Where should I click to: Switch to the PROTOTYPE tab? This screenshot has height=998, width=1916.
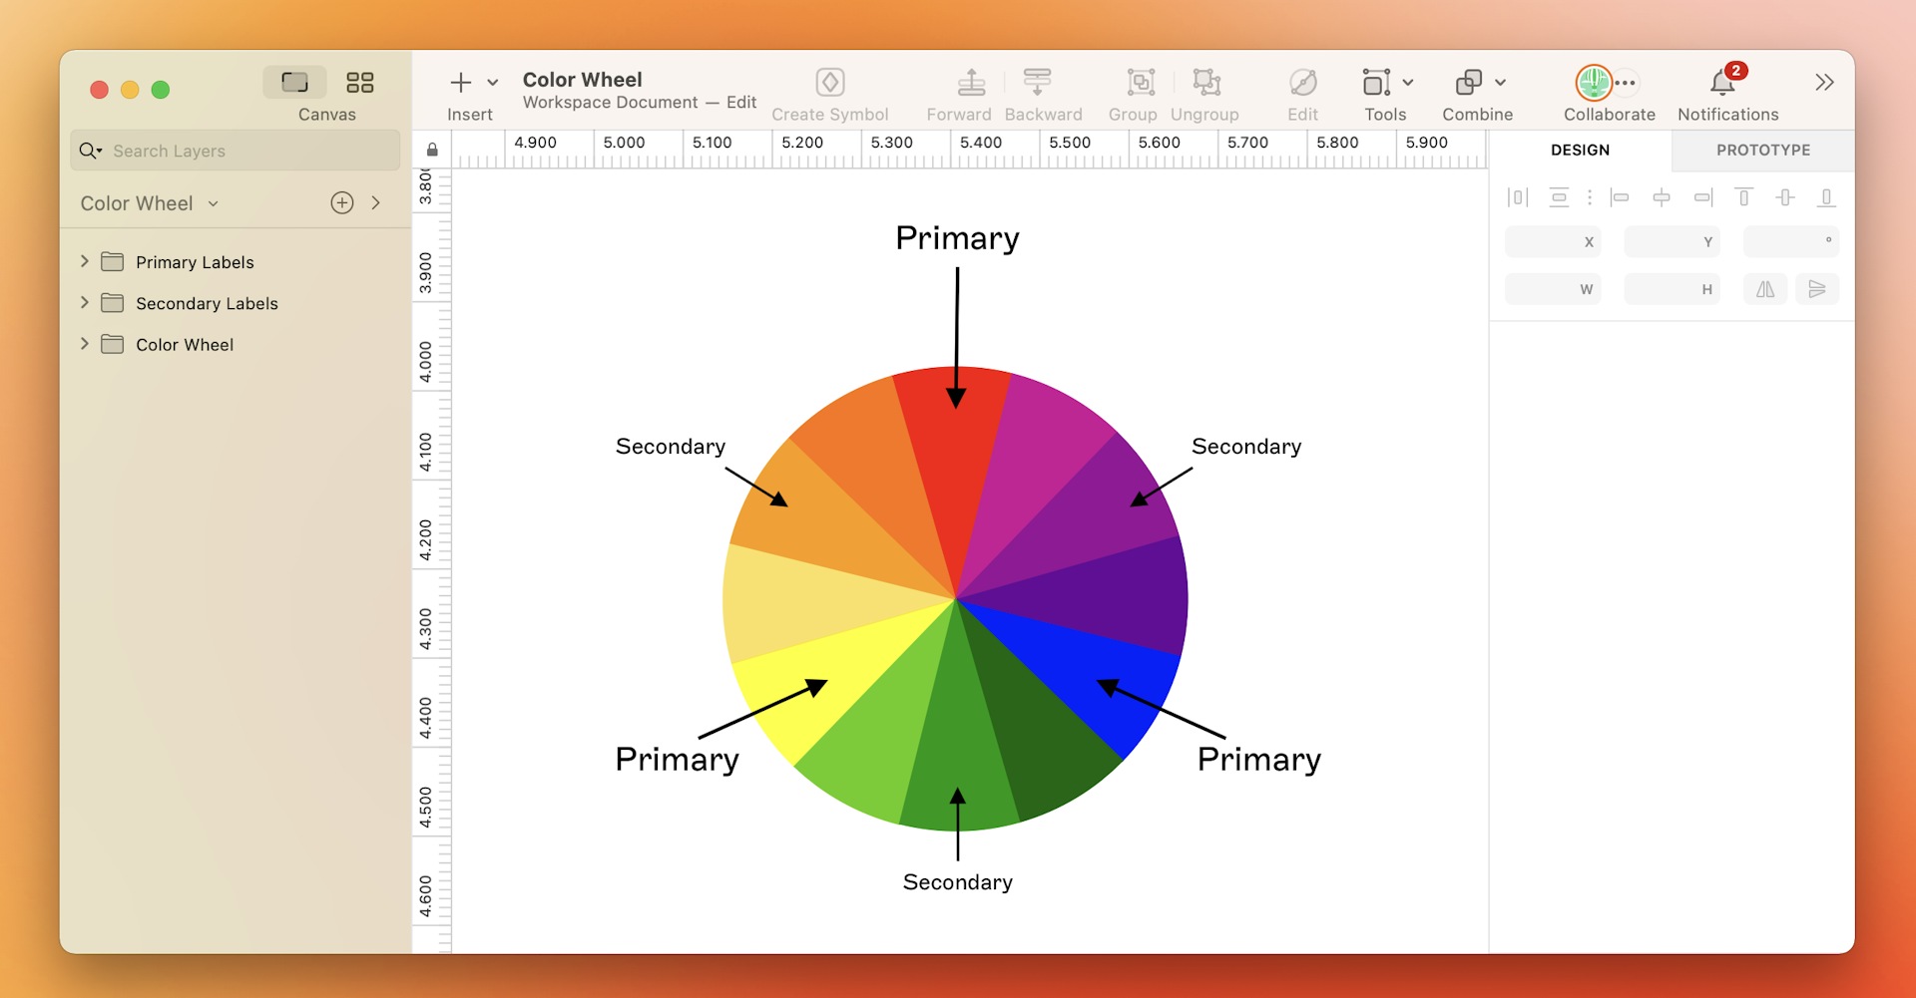[x=1762, y=150]
